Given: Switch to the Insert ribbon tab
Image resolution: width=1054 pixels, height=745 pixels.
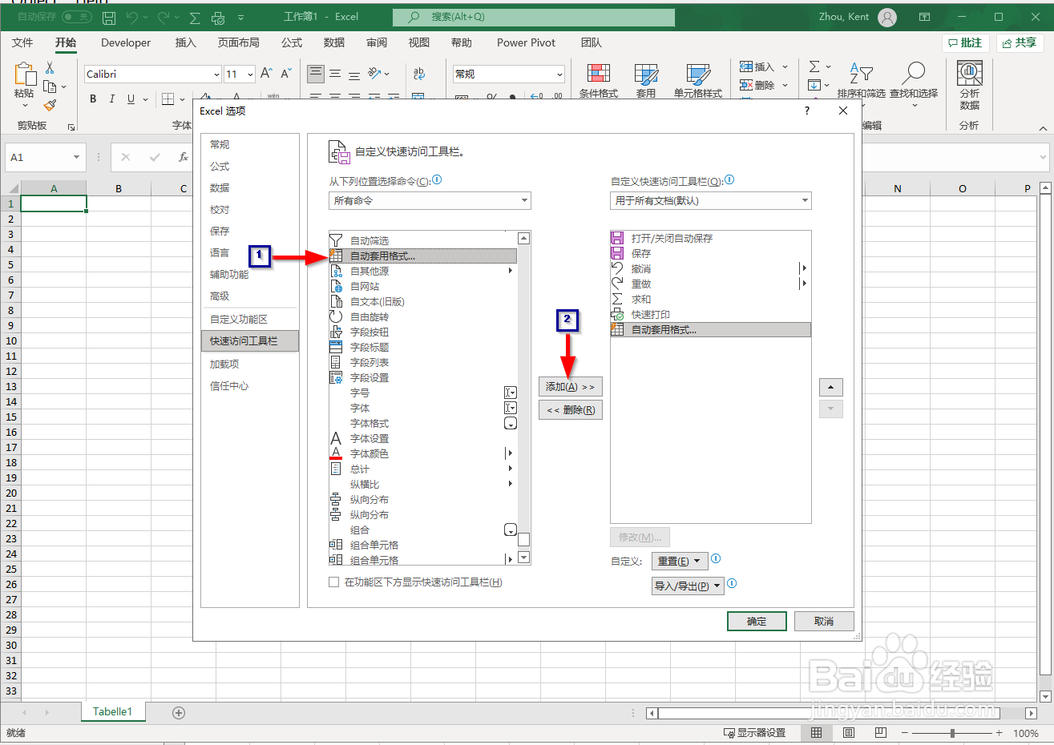Looking at the screenshot, I should point(186,42).
